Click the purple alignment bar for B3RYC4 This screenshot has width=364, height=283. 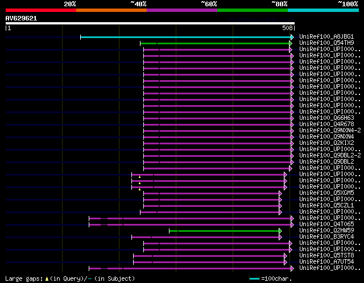205,238
